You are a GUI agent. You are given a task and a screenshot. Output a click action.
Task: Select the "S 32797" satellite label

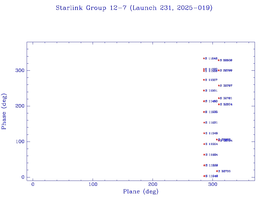tap(226, 86)
